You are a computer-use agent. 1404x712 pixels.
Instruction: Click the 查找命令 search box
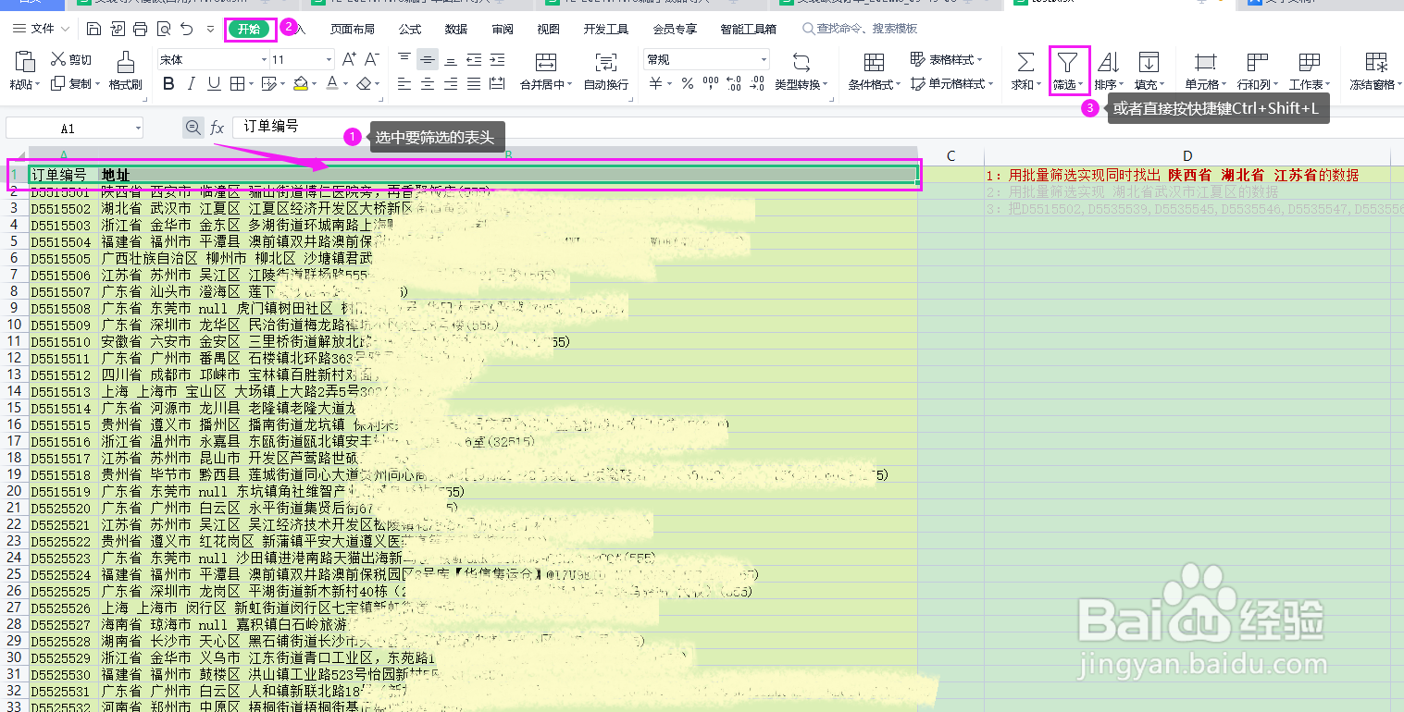click(x=860, y=30)
